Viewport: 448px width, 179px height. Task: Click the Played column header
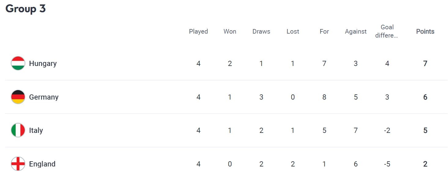(198, 31)
